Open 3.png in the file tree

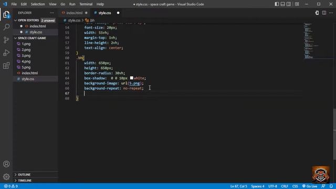click(26, 56)
